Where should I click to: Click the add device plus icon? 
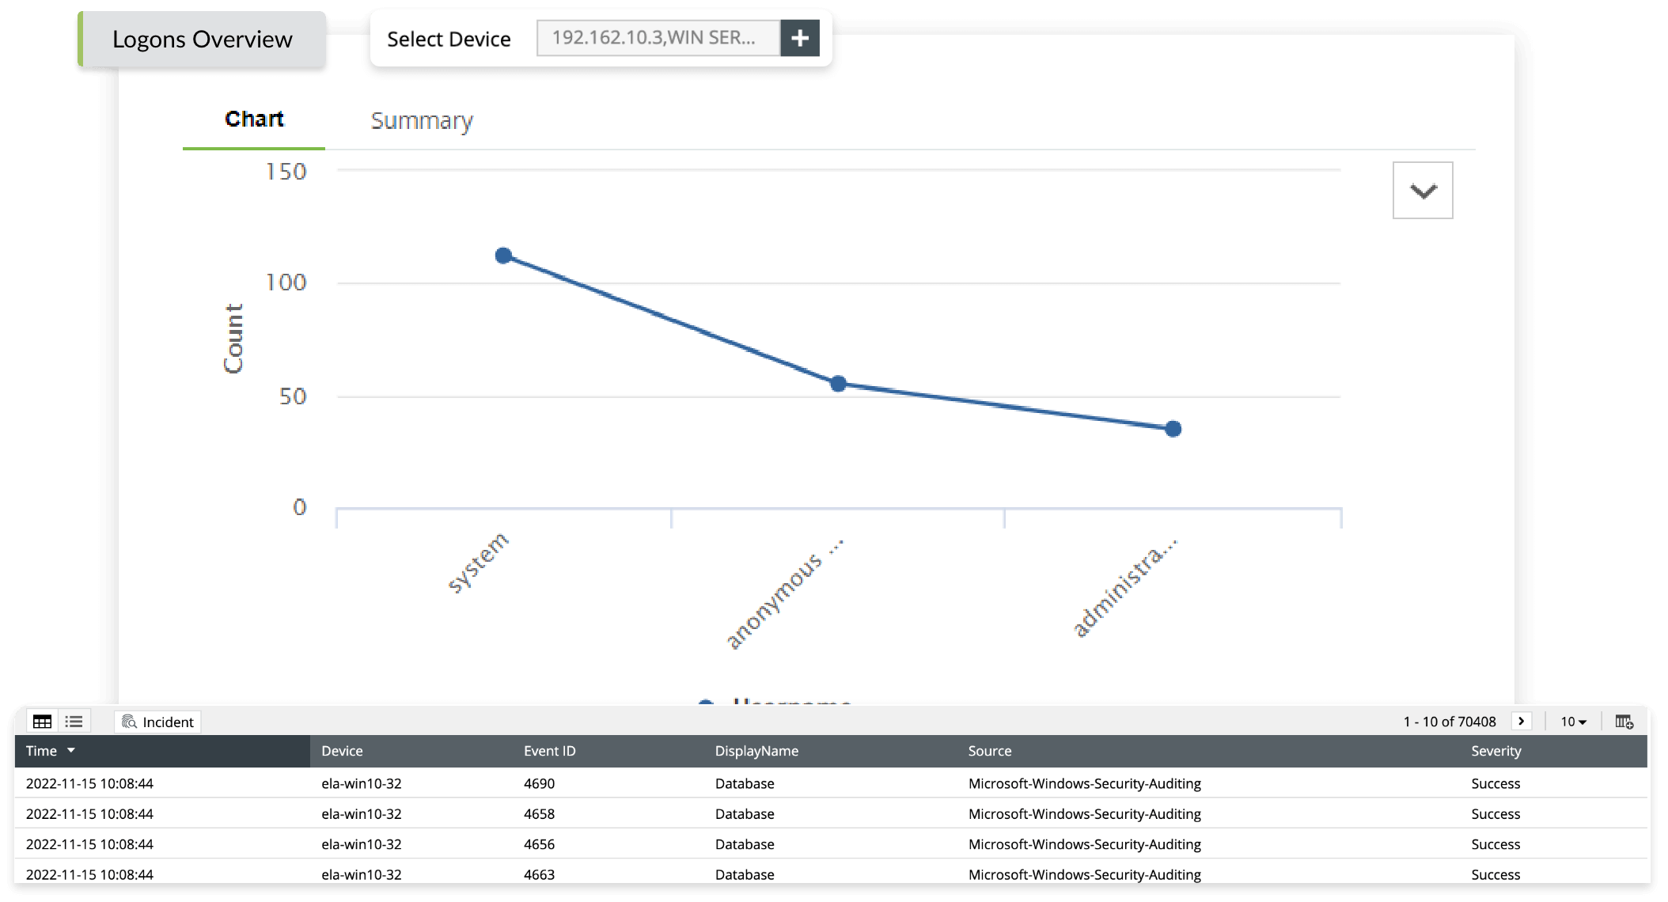[800, 38]
